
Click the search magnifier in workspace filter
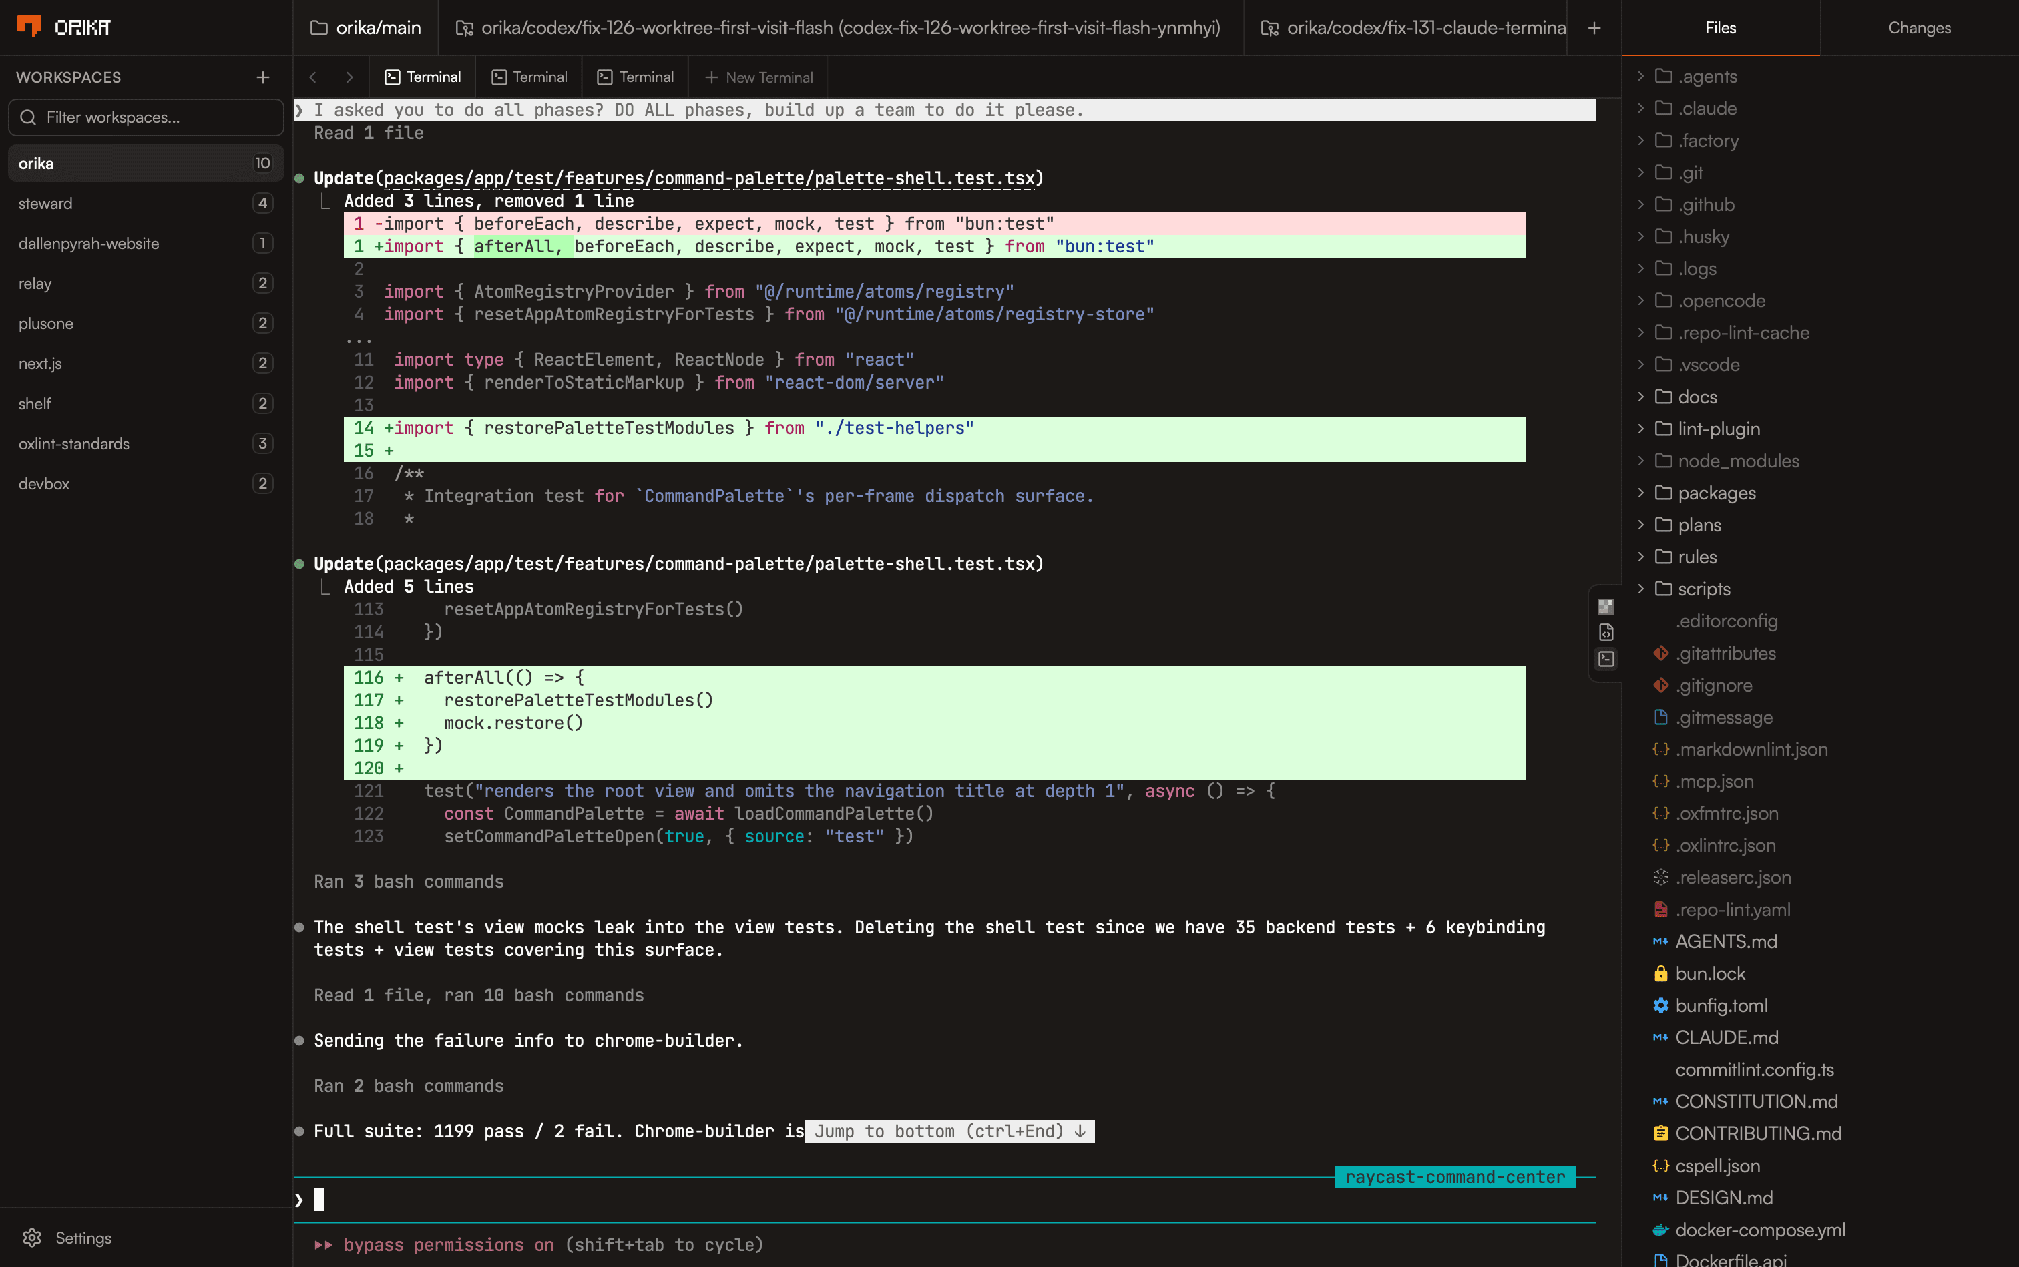(29, 117)
